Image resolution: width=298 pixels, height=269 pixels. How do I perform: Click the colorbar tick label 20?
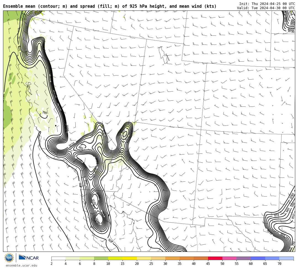[x=137, y=264]
